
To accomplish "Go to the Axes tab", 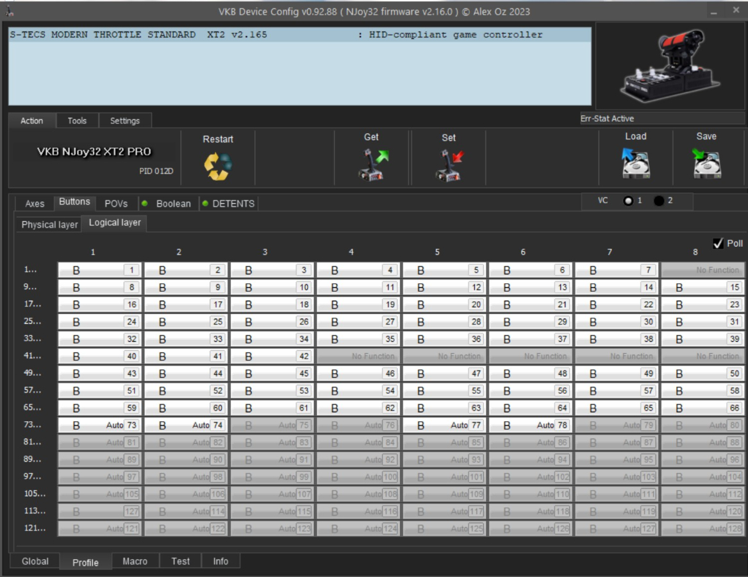I will [35, 204].
